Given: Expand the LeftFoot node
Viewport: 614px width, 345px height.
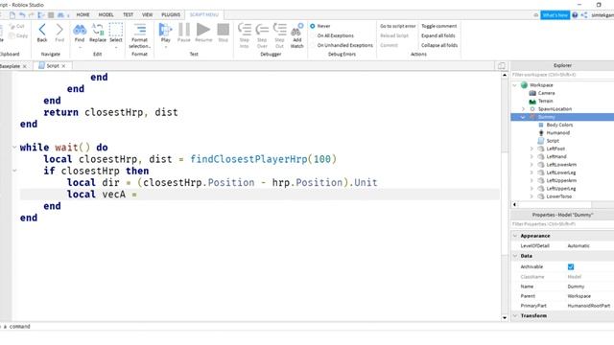Looking at the screenshot, I should click(x=531, y=149).
